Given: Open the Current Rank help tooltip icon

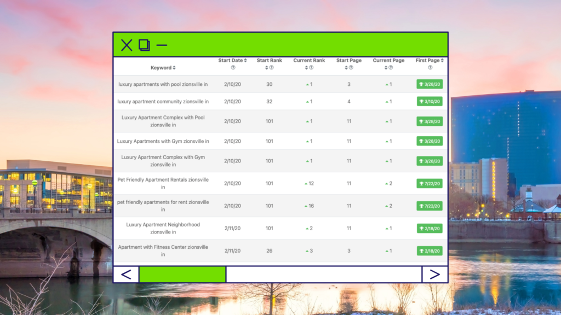Looking at the screenshot, I should (311, 68).
